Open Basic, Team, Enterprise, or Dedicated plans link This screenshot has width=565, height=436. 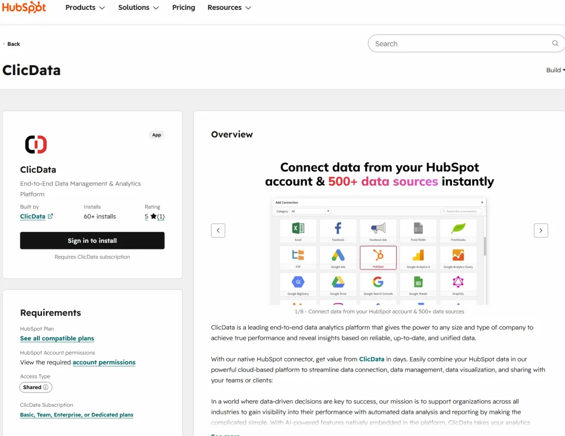(x=77, y=414)
